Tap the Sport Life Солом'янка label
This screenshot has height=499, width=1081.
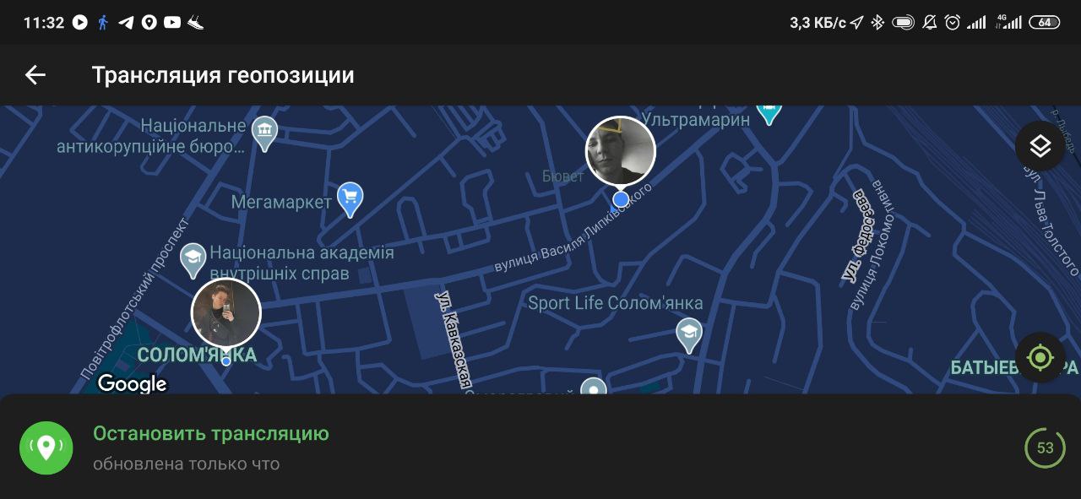point(615,303)
